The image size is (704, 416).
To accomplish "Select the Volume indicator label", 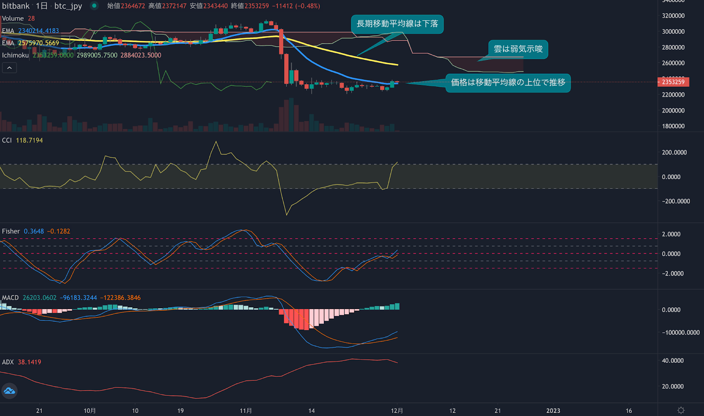I will [13, 18].
